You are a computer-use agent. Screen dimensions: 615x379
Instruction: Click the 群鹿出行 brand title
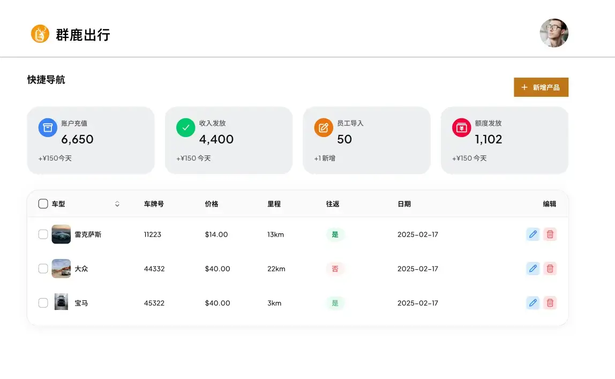coord(83,35)
